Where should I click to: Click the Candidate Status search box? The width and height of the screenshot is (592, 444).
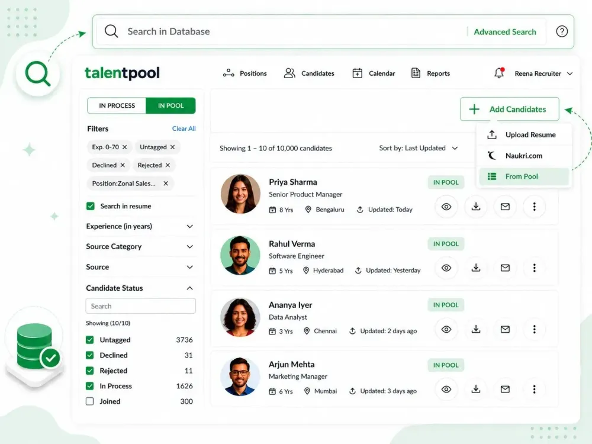tap(140, 306)
